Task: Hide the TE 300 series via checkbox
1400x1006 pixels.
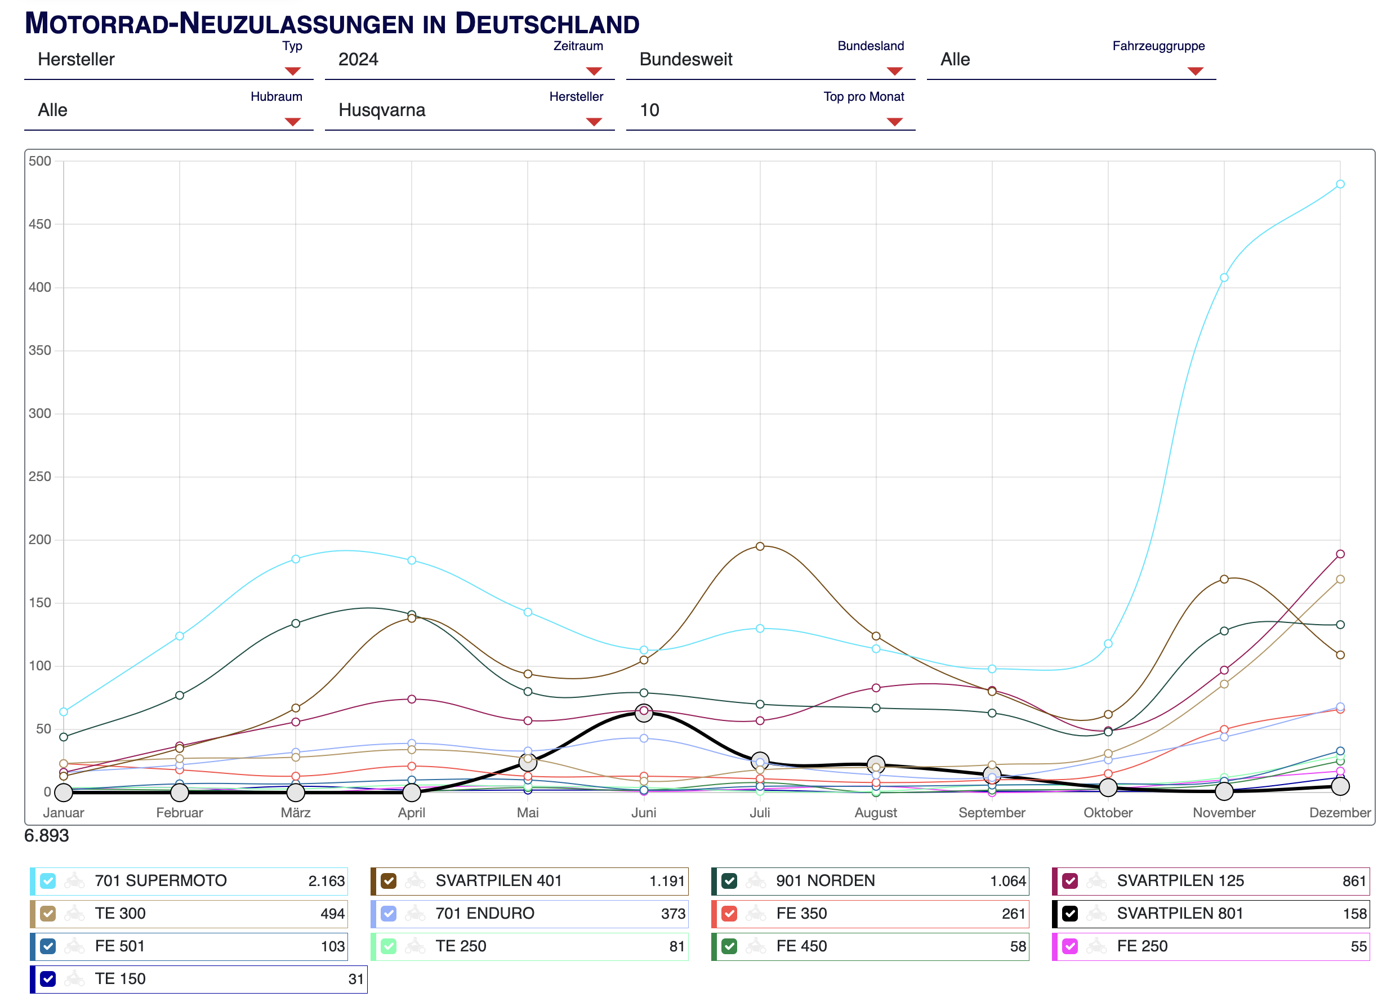Action: pyautogui.click(x=48, y=914)
